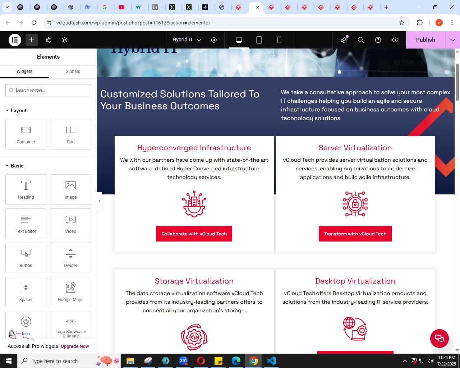Open the Elementor logo menu
The image size is (460, 368).
[15, 40]
